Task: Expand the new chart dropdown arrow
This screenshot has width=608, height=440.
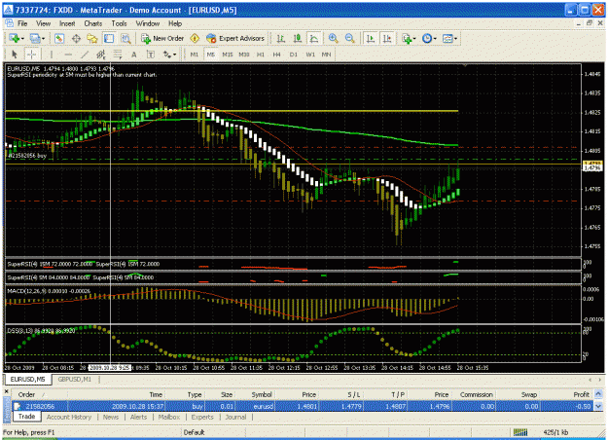Action: coord(22,38)
